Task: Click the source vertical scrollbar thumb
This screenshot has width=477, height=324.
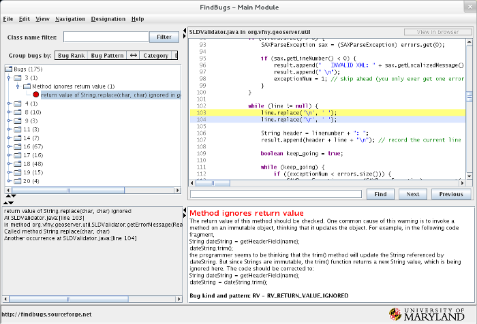Action: [x=469, y=97]
